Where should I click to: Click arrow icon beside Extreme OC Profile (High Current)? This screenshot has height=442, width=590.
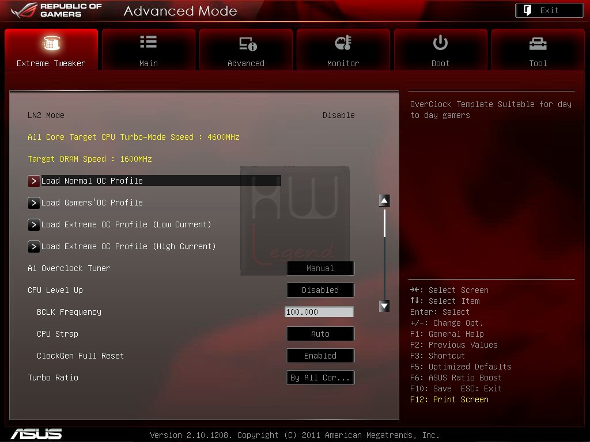click(34, 246)
